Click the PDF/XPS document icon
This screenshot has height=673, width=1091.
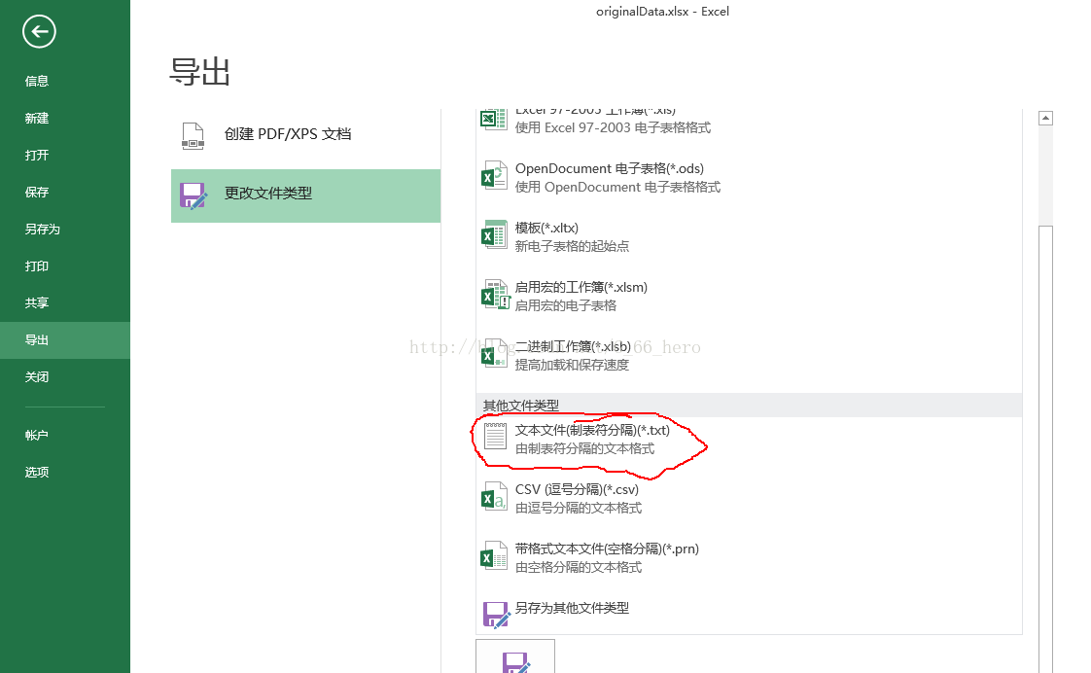(x=193, y=136)
